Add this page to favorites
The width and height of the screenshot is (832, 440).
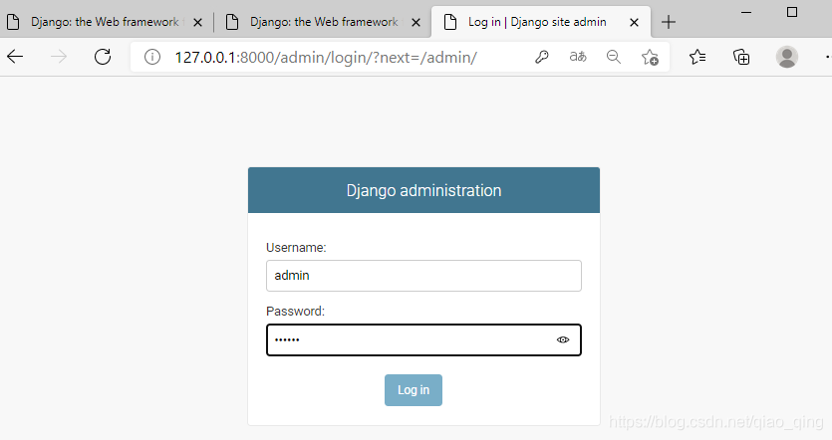coord(650,57)
